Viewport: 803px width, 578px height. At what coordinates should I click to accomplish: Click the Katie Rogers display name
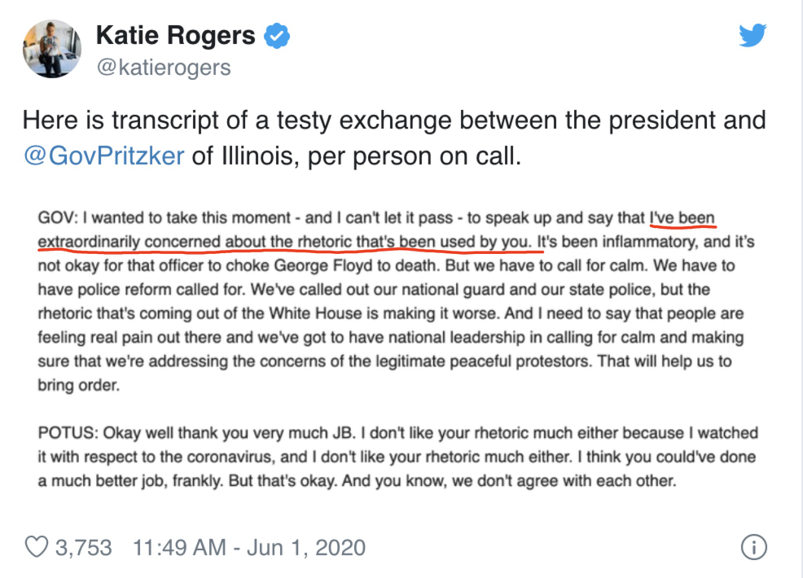point(175,36)
